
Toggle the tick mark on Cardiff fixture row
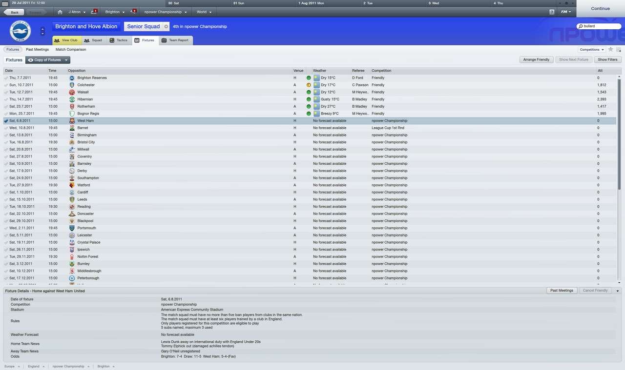(6, 192)
